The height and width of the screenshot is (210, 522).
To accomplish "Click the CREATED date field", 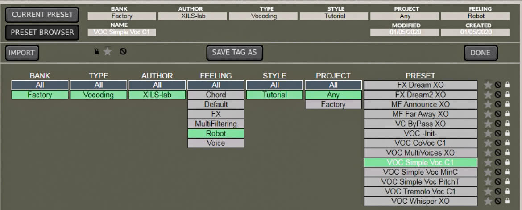I will click(476, 32).
